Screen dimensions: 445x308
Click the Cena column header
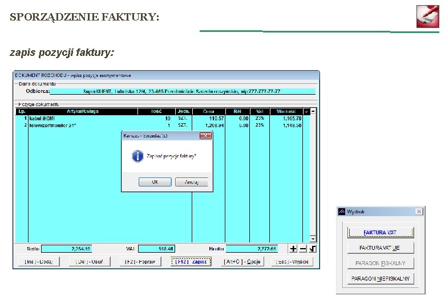point(209,111)
